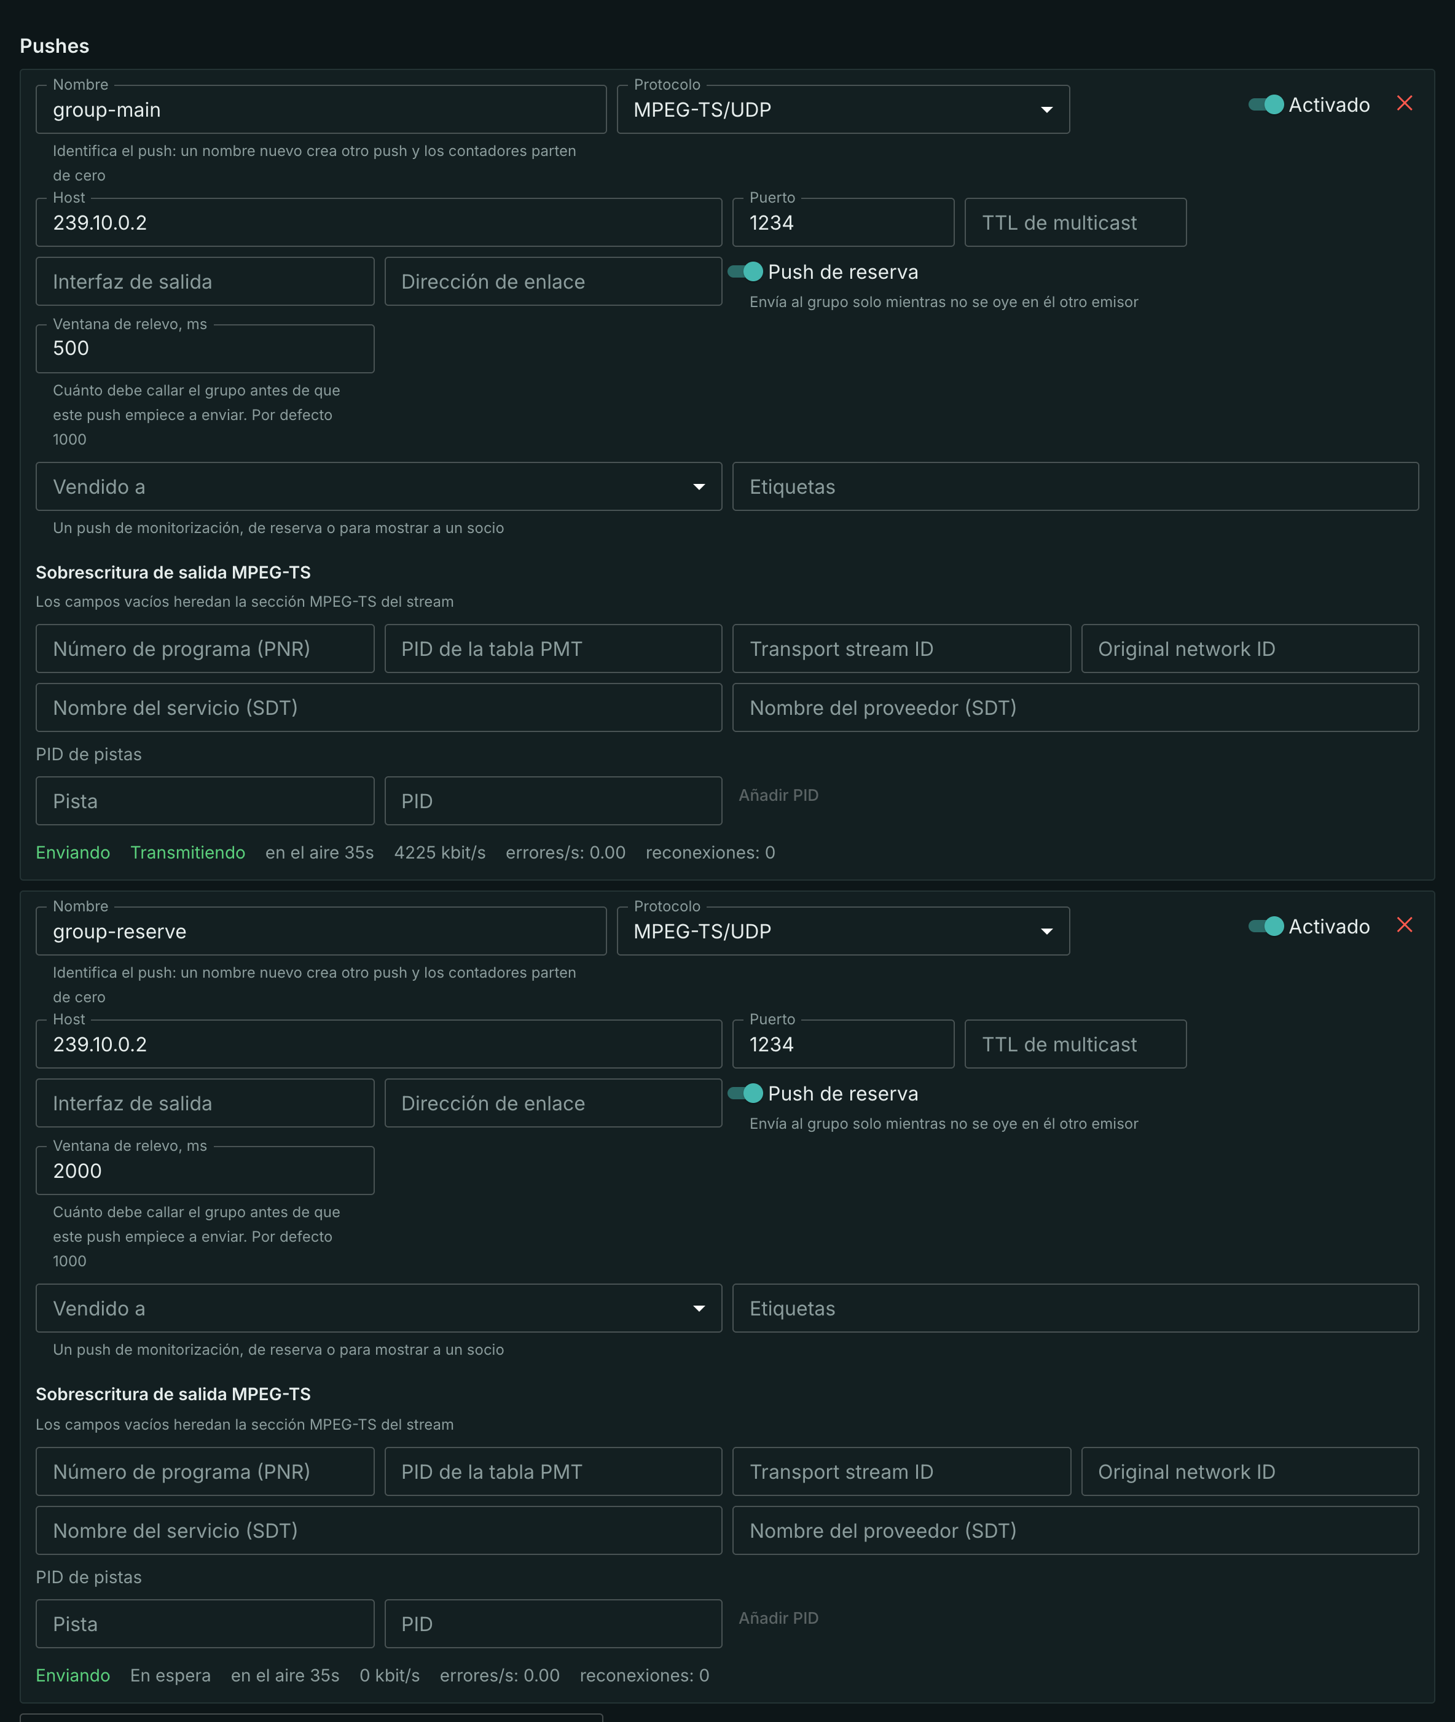Disable Push de reserva for group-main
The image size is (1455, 1722).
point(745,271)
